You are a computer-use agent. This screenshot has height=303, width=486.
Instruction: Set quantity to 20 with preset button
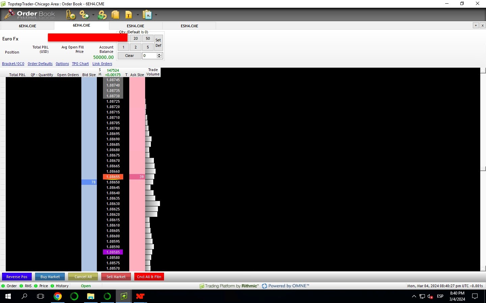click(x=136, y=38)
